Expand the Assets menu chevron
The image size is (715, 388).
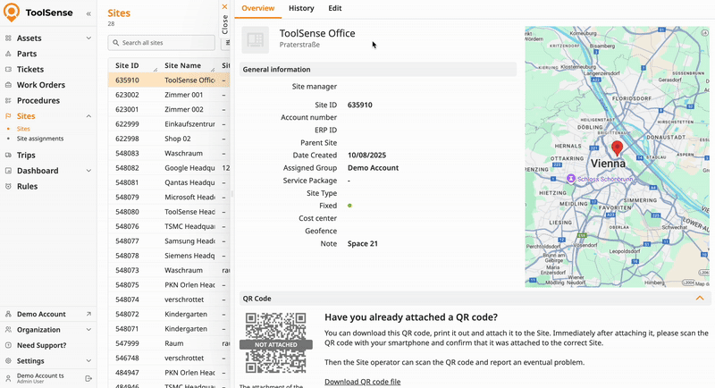88,38
